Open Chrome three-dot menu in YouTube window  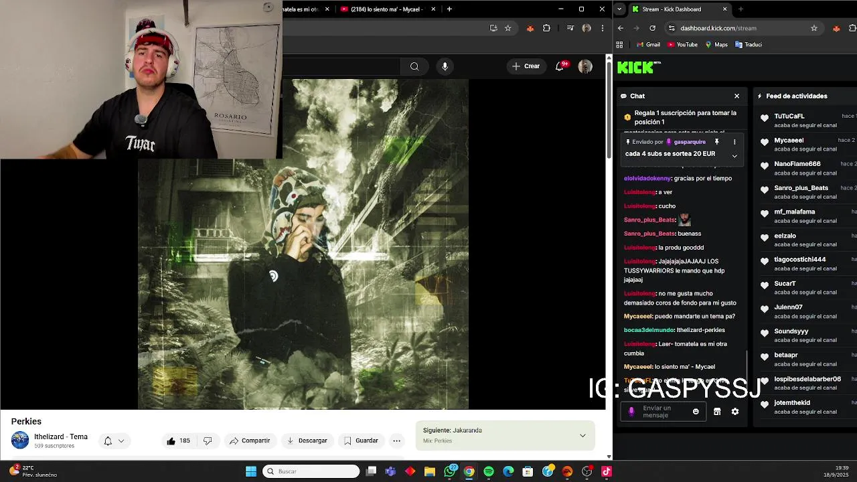(x=603, y=28)
